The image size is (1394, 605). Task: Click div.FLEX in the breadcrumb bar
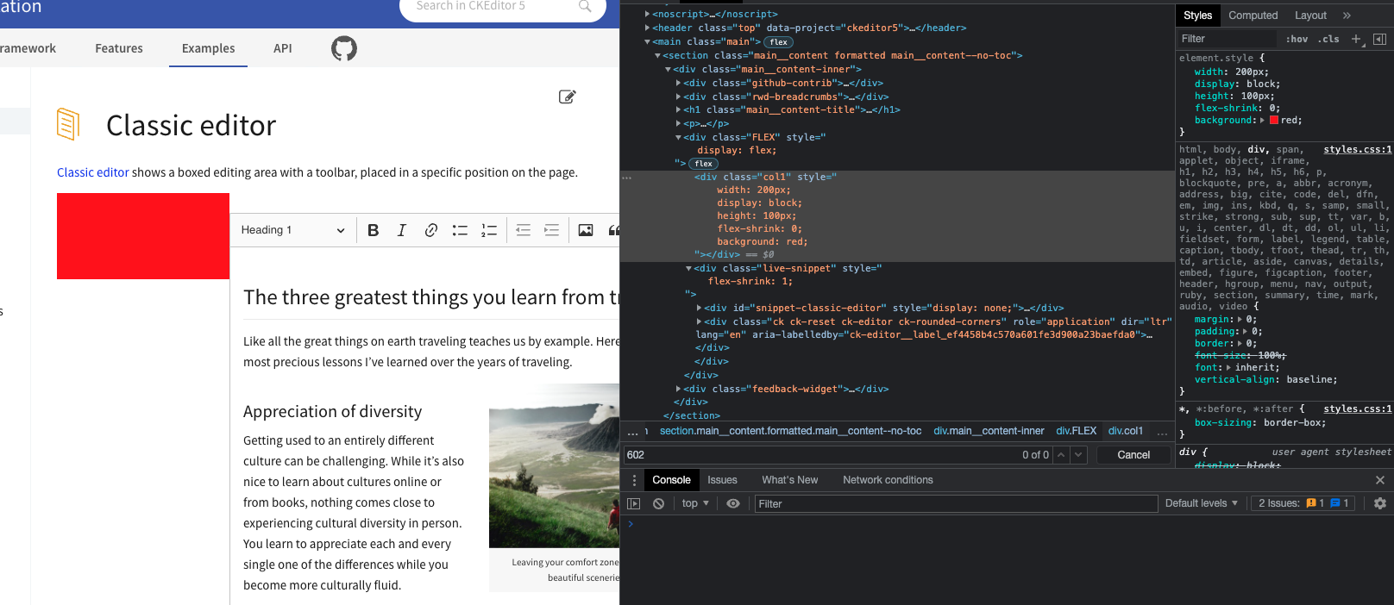(1076, 431)
